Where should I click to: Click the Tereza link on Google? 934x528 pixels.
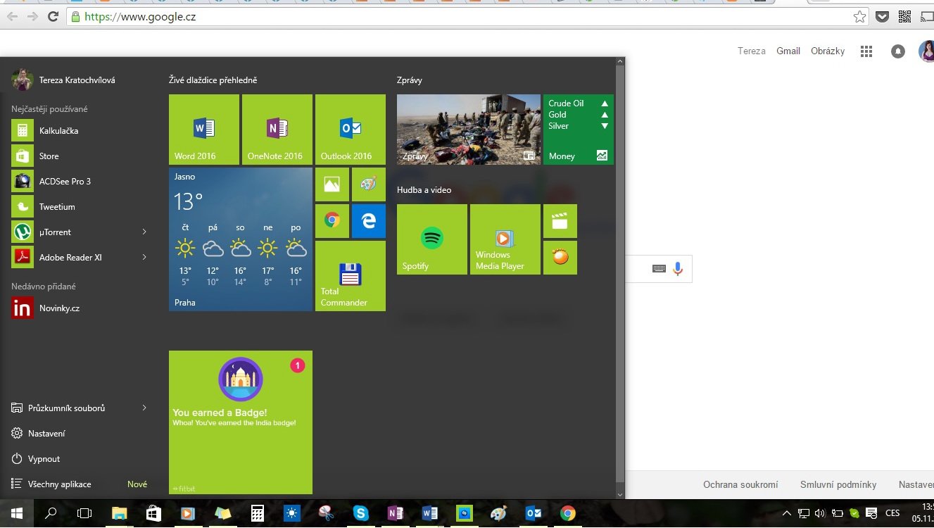tap(752, 51)
